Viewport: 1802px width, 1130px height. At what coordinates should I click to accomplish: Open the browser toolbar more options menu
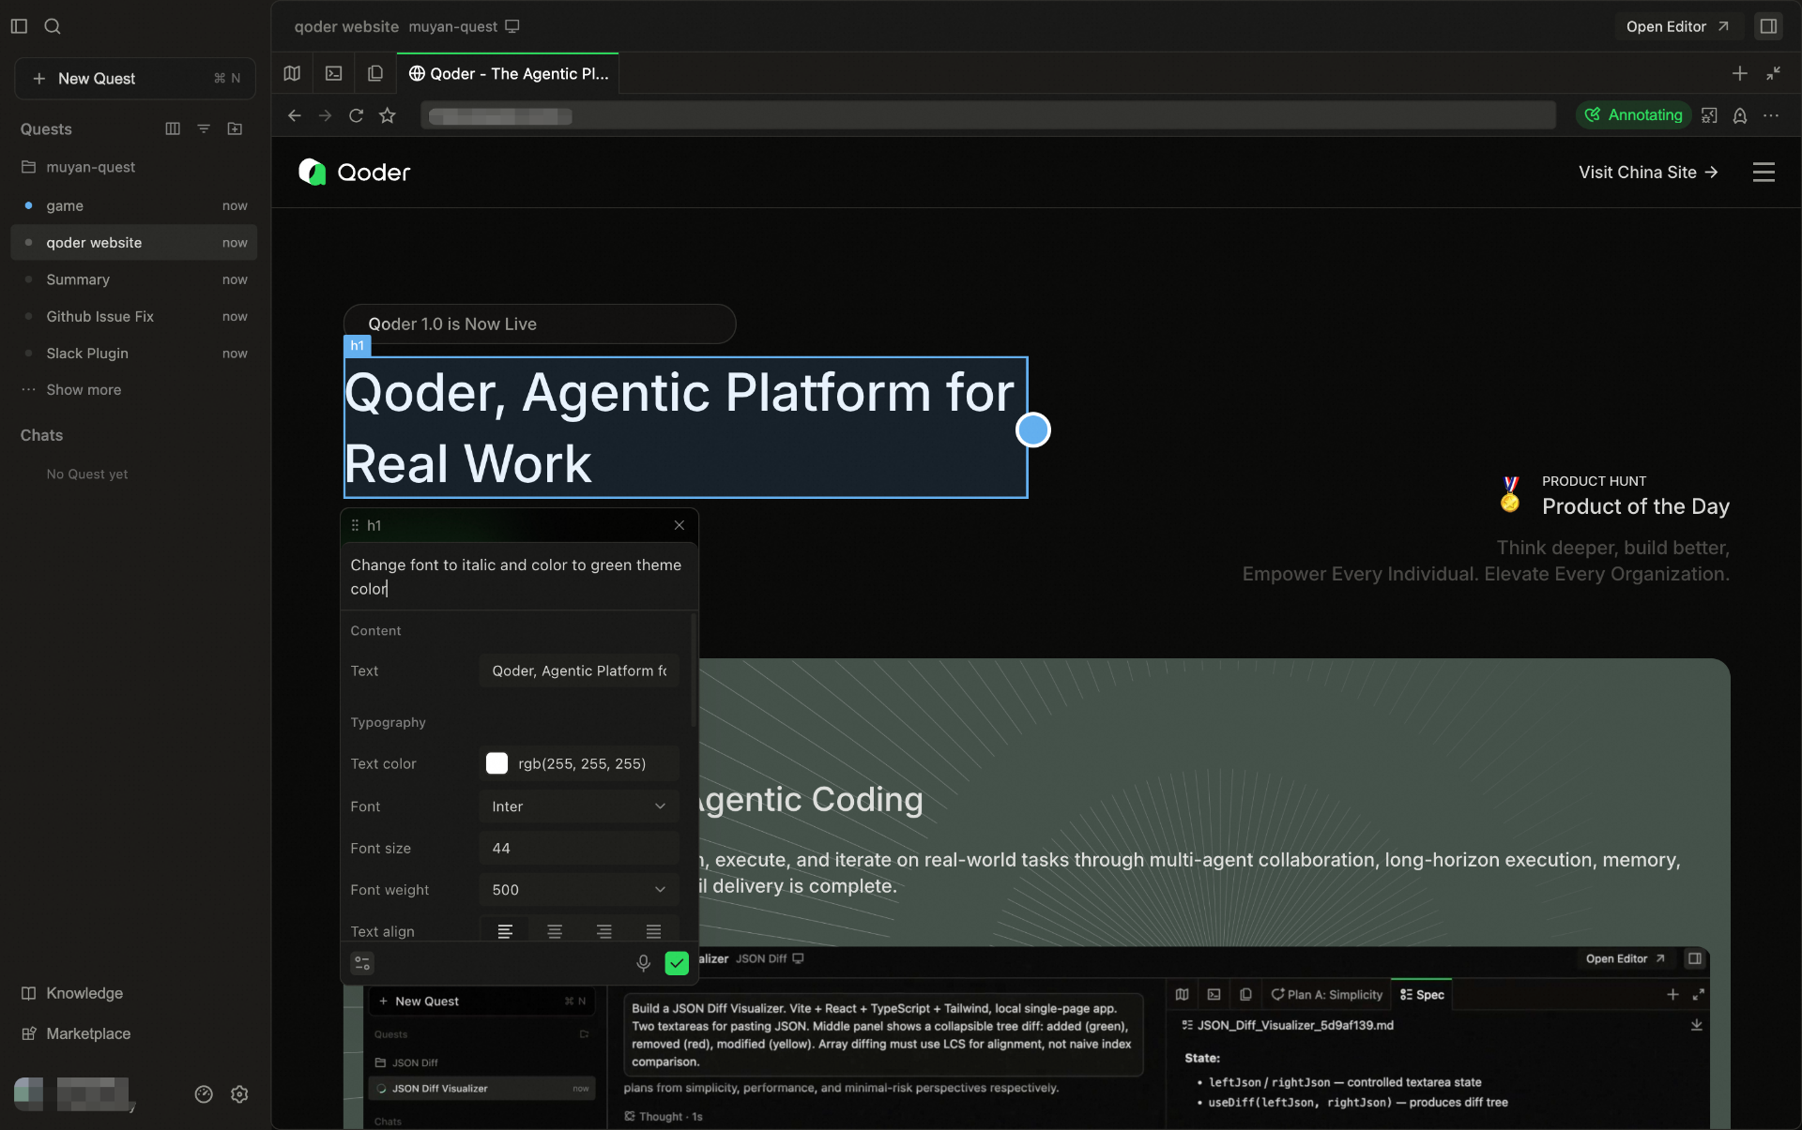[x=1771, y=115]
